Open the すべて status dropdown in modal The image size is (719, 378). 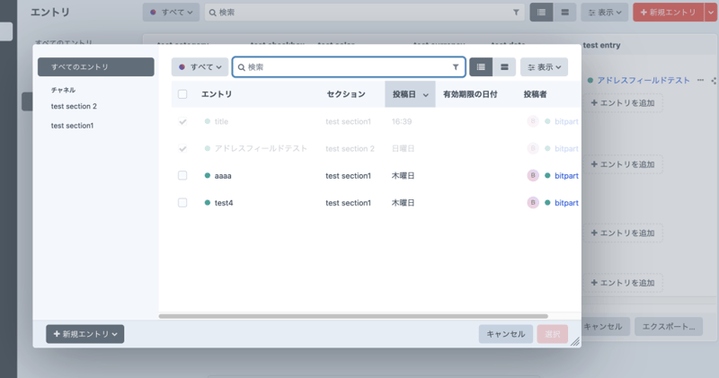coord(200,67)
